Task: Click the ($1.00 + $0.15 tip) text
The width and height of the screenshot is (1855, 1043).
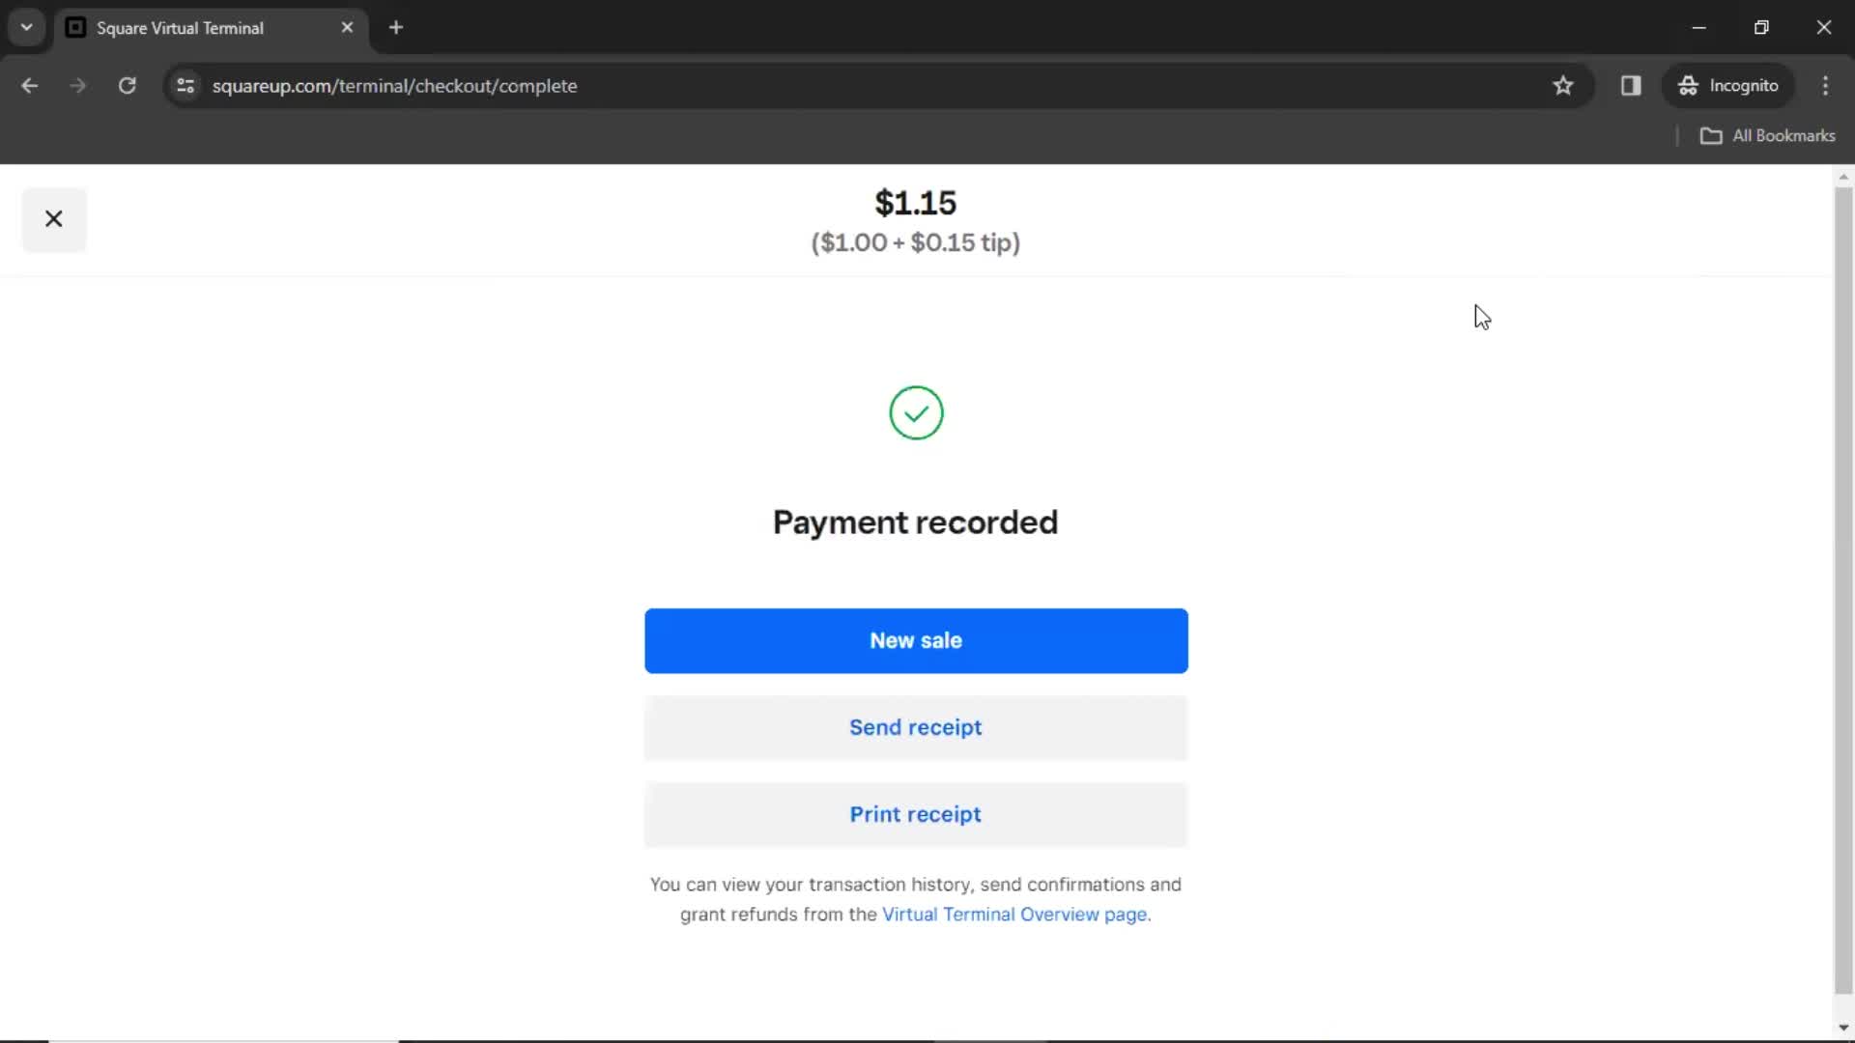Action: 915,242
